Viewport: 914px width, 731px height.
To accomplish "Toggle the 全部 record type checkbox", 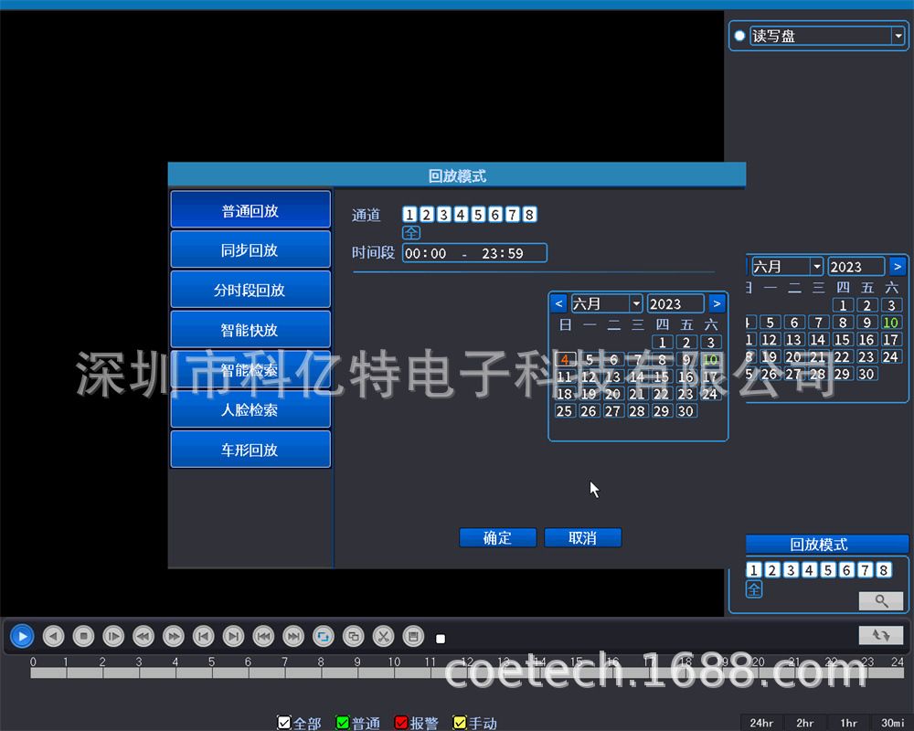I will (284, 723).
